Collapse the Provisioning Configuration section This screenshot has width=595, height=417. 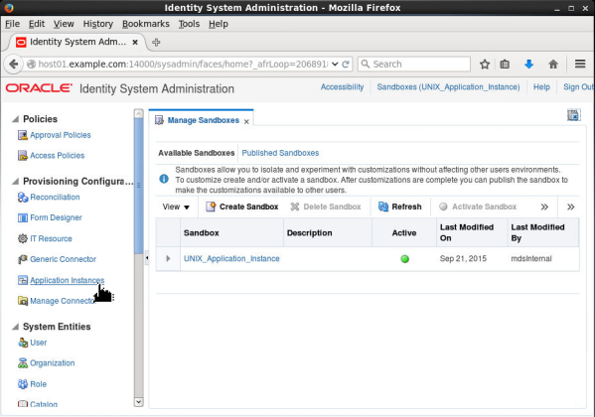pos(16,182)
